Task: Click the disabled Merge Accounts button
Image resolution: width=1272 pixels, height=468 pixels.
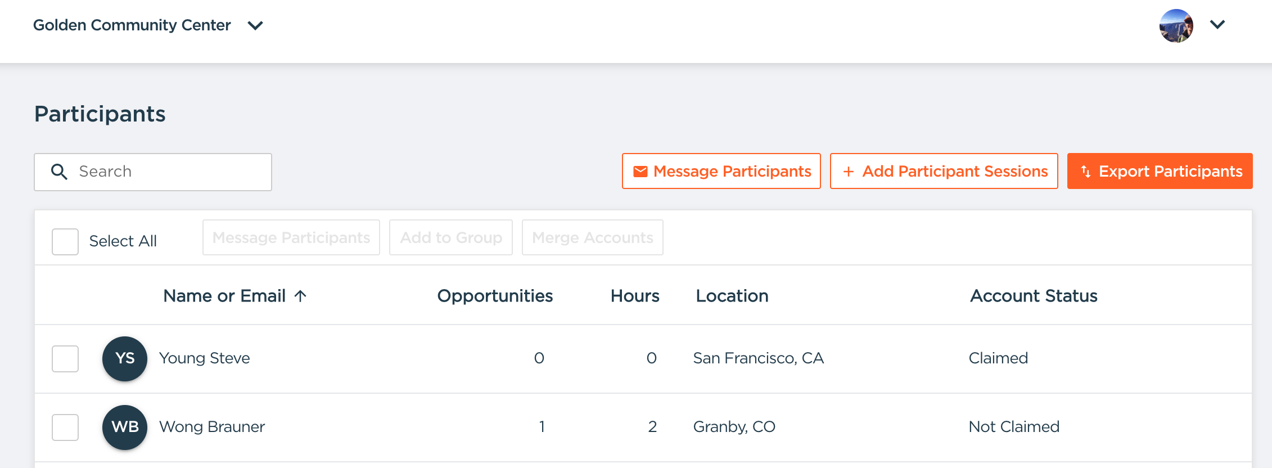Action: [592, 237]
